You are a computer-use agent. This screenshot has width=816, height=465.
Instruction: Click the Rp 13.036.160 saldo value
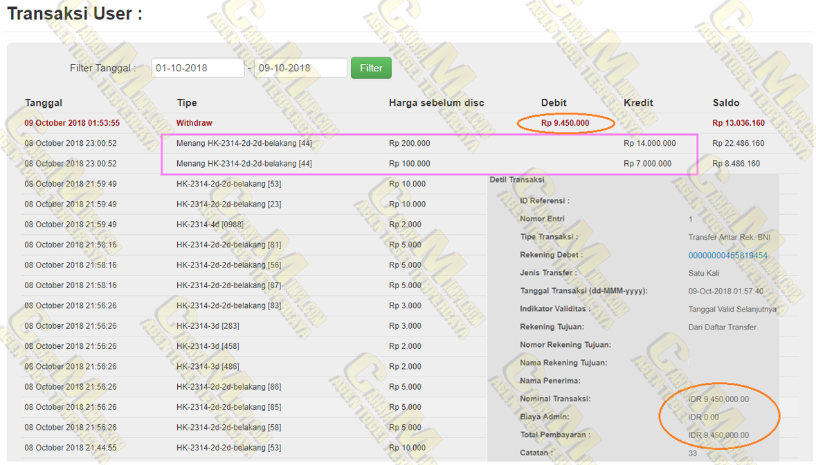[x=738, y=123]
